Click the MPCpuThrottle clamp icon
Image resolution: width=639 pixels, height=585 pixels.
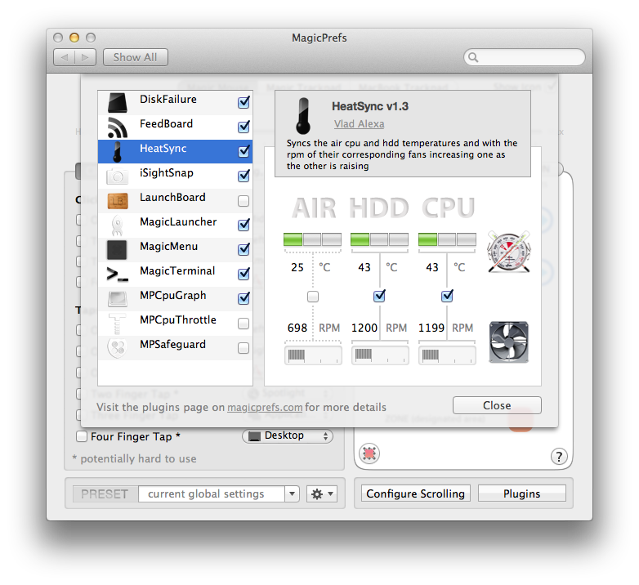tap(118, 324)
